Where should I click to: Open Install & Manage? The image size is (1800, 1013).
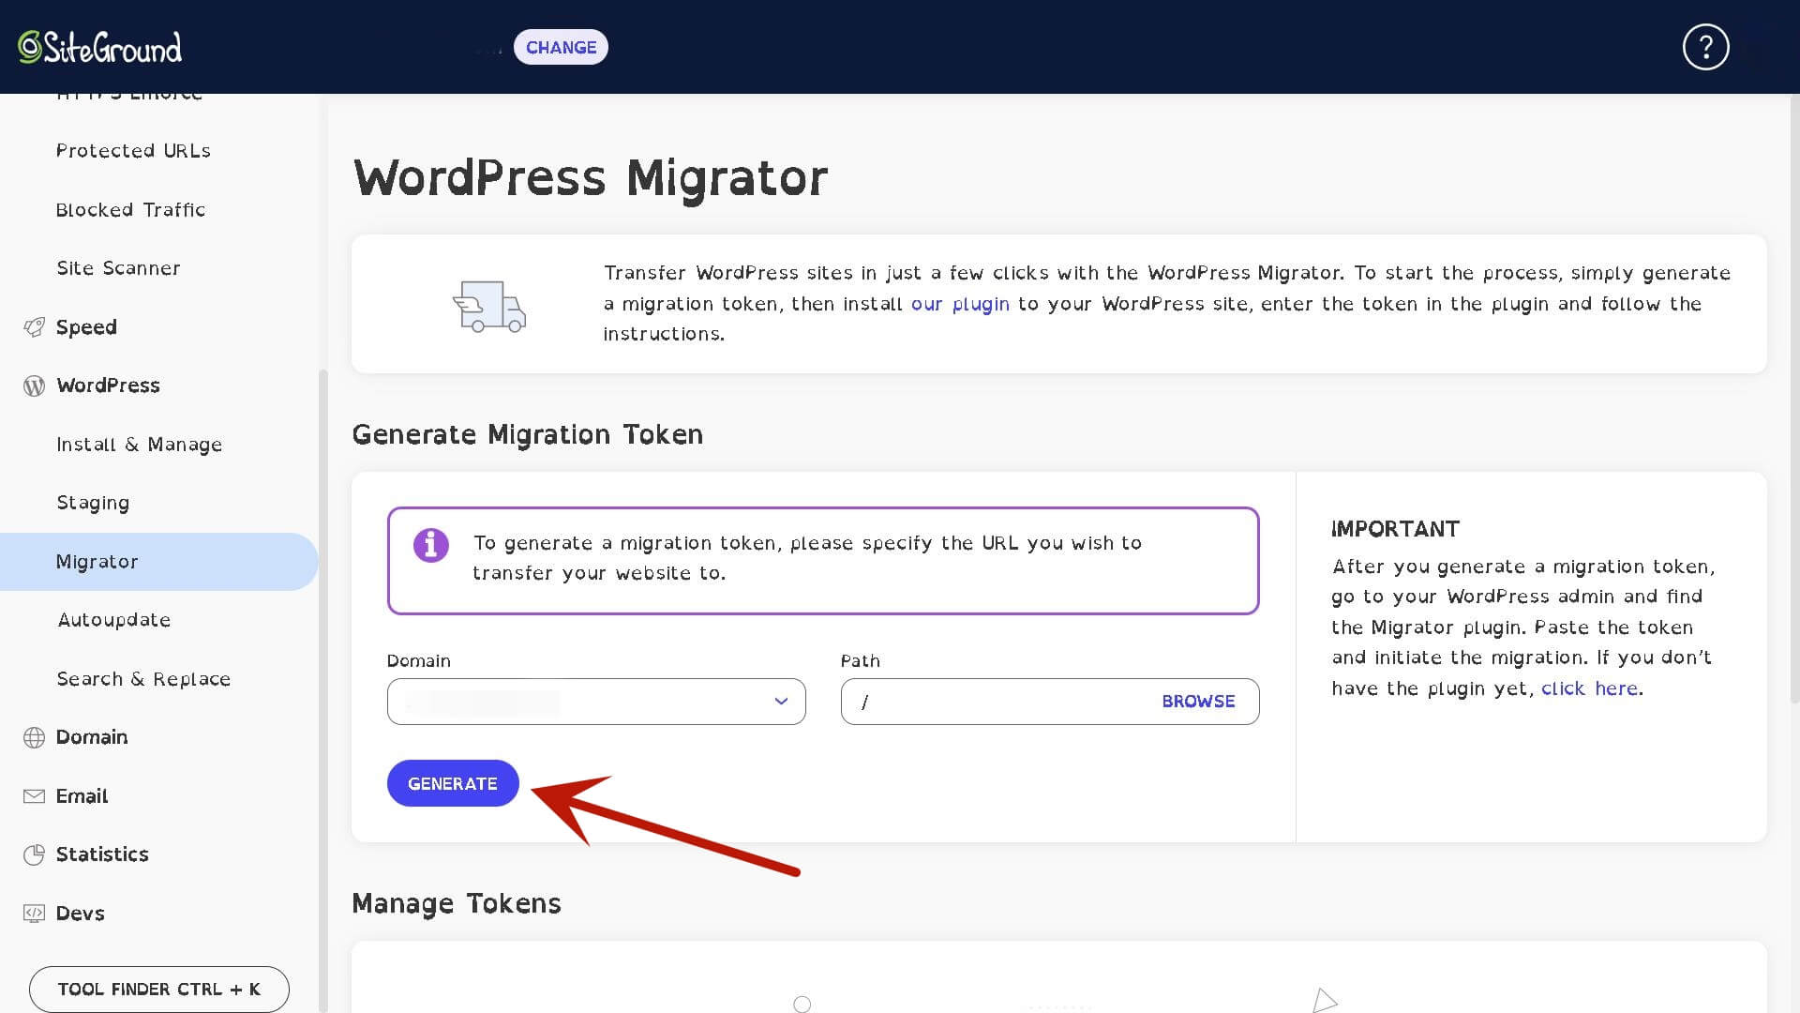[x=139, y=445]
